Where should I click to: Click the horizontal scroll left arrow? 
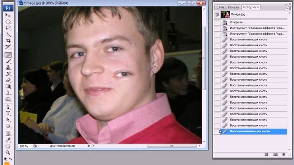tap(94, 146)
